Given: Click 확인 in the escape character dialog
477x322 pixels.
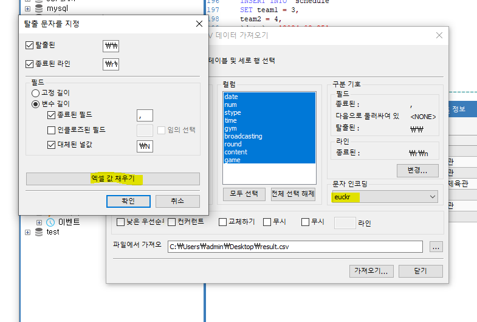Looking at the screenshot, I should tap(128, 201).
